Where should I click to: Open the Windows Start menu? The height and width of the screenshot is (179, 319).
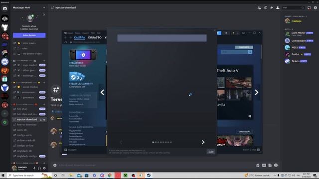pos(3,176)
